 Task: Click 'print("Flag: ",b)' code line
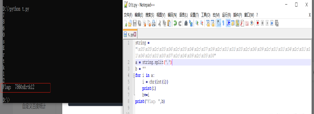[x=150, y=101]
